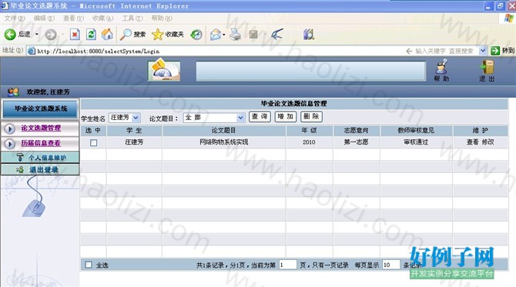516x287 pixels.
Task: Click the IE Forward arrow icon
Action: [x=51, y=34]
